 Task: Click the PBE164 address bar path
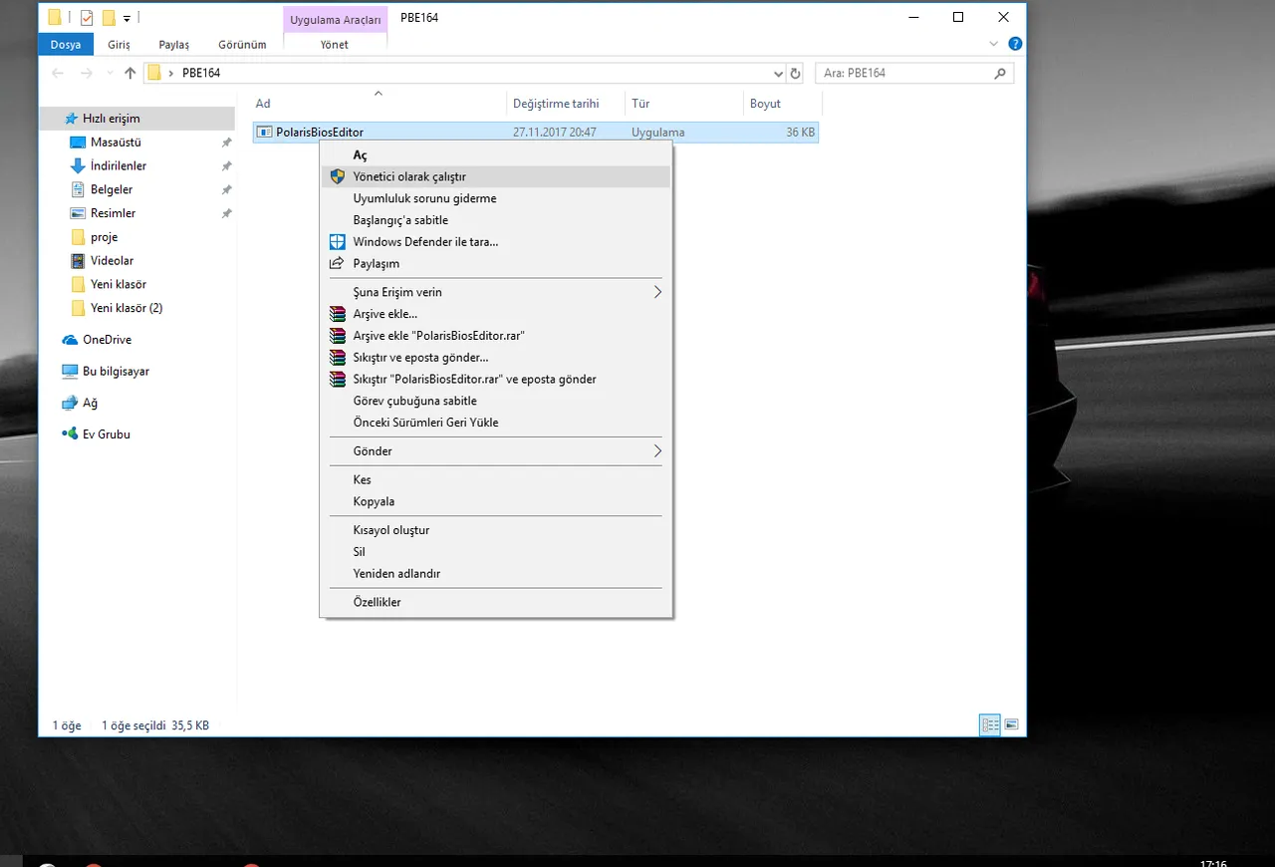pos(201,74)
